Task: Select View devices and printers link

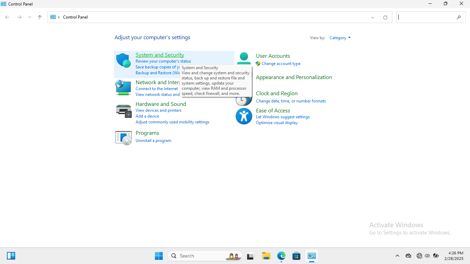Action: (158, 110)
